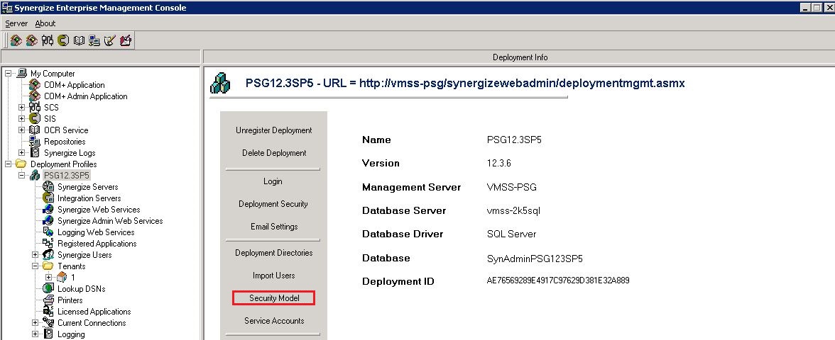Click the Registered Applications tree icon
This screenshot has width=835, height=340.
48,244
